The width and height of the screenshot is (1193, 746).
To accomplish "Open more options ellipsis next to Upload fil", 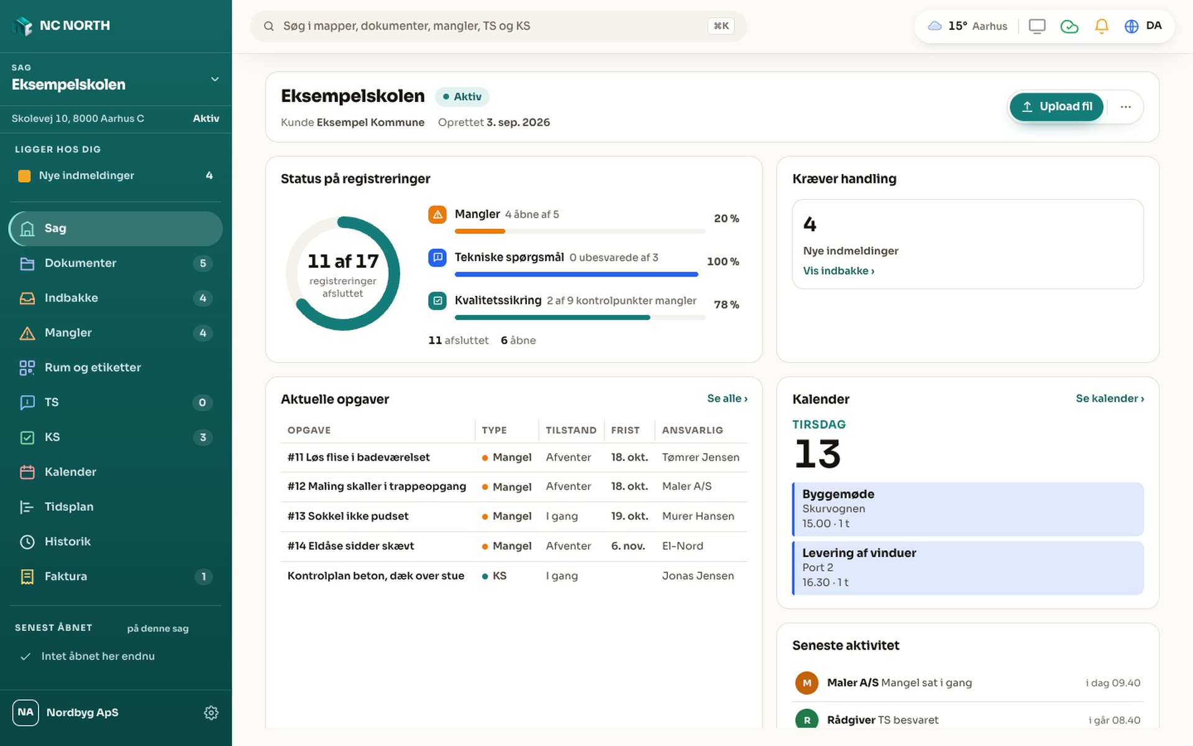I will tap(1126, 107).
